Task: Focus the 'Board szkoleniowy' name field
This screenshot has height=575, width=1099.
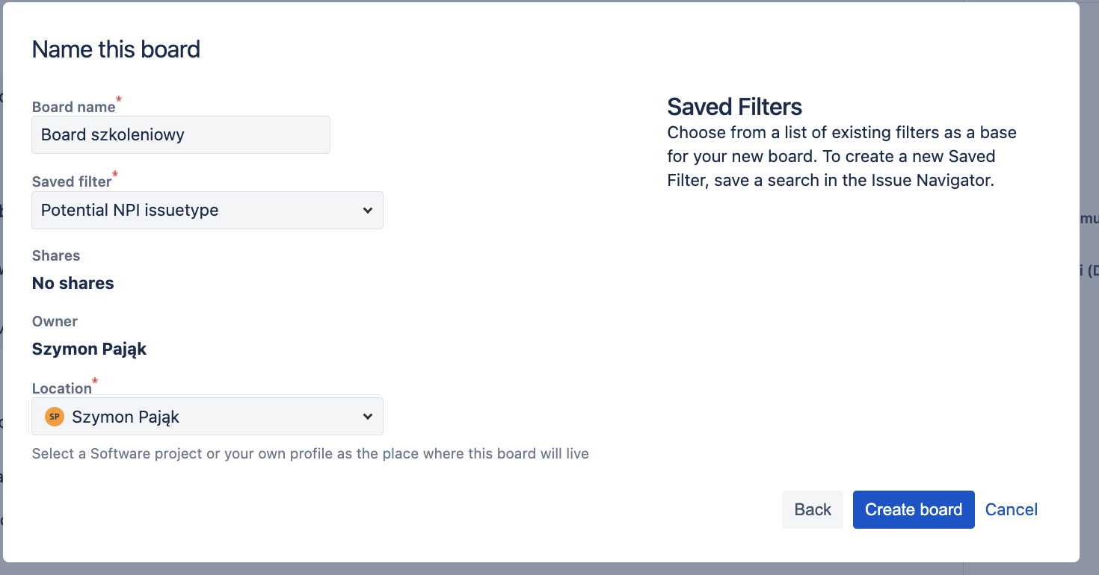Action: pyautogui.click(x=181, y=135)
